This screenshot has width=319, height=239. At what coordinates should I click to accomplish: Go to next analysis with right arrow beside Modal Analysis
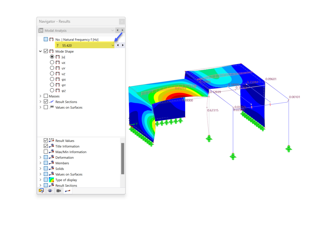pyautogui.click(x=122, y=30)
